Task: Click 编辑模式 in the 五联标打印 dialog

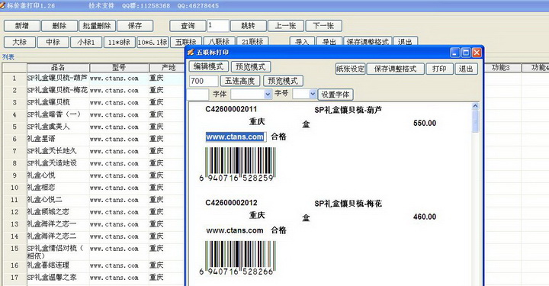Action: (x=209, y=66)
